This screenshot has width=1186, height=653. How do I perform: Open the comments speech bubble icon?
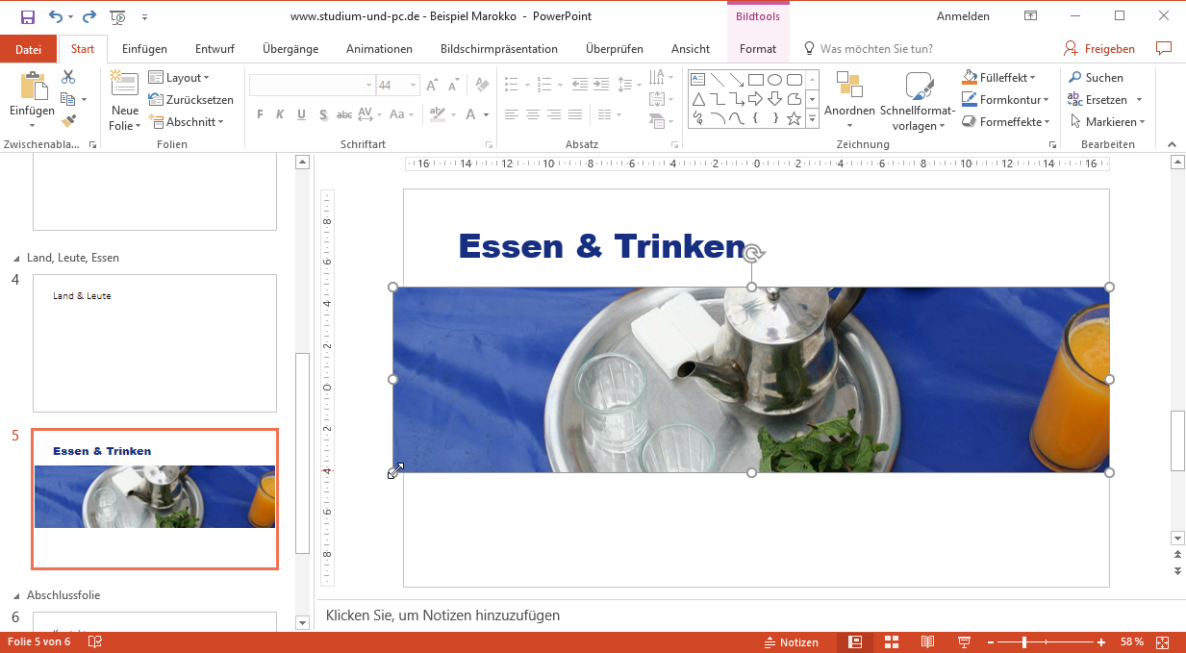[x=1164, y=48]
